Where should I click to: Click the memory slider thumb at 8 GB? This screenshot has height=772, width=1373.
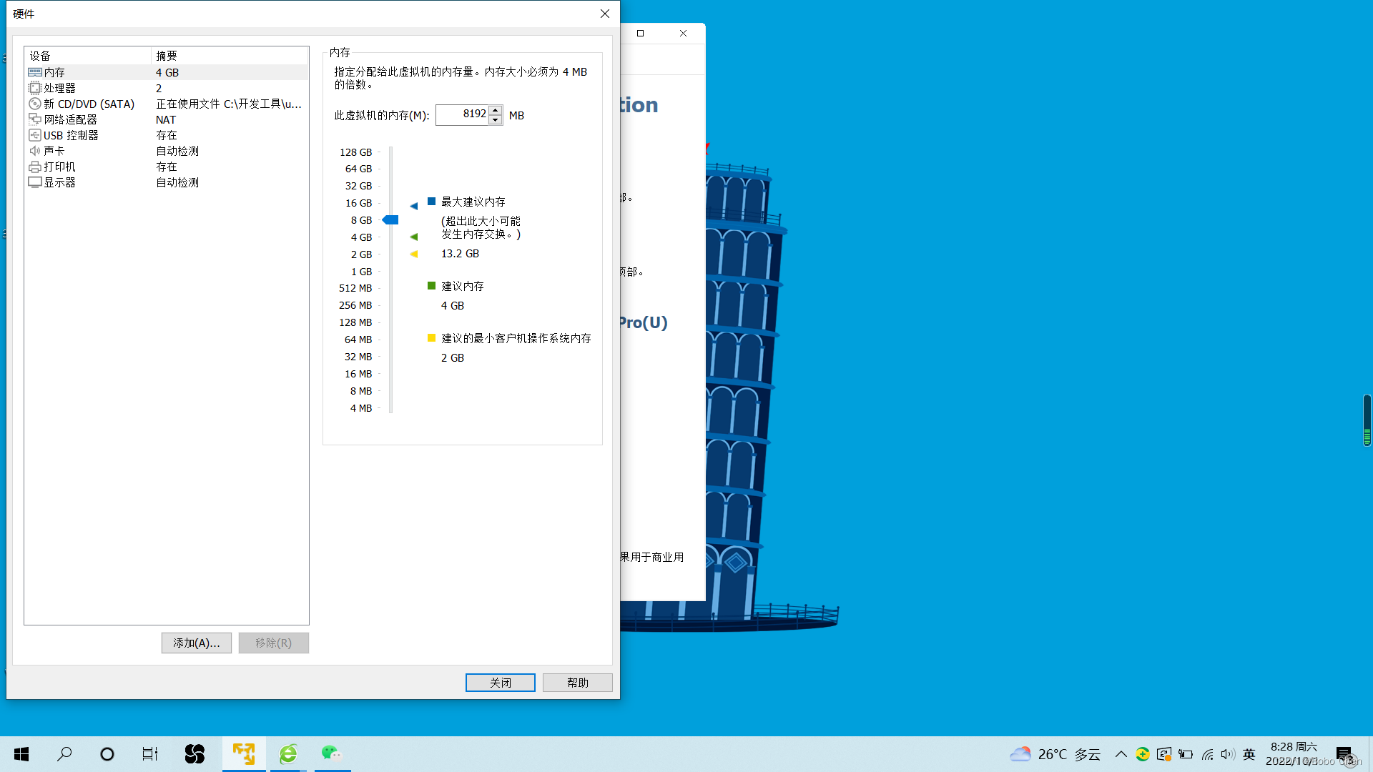pos(390,220)
